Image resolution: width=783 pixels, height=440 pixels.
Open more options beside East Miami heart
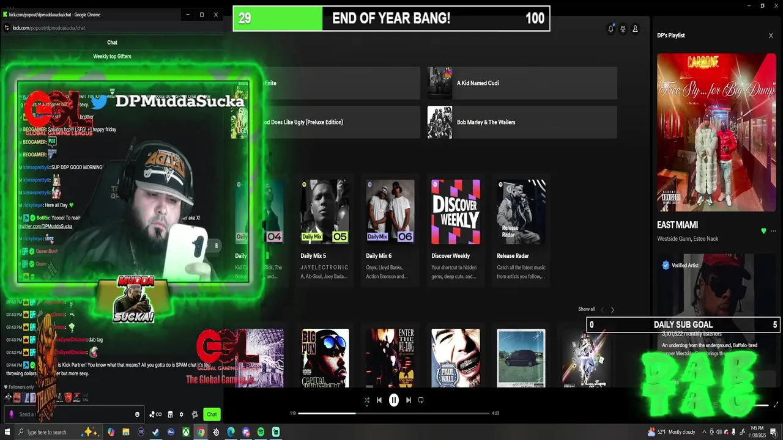coord(774,231)
